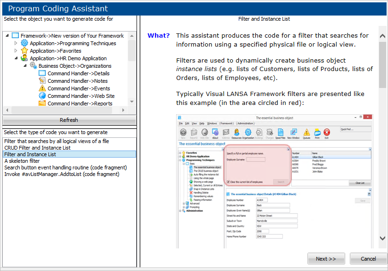The height and width of the screenshot is (271, 388).
Task: Click the HR Demo Application people icon
Action: click(x=24, y=58)
